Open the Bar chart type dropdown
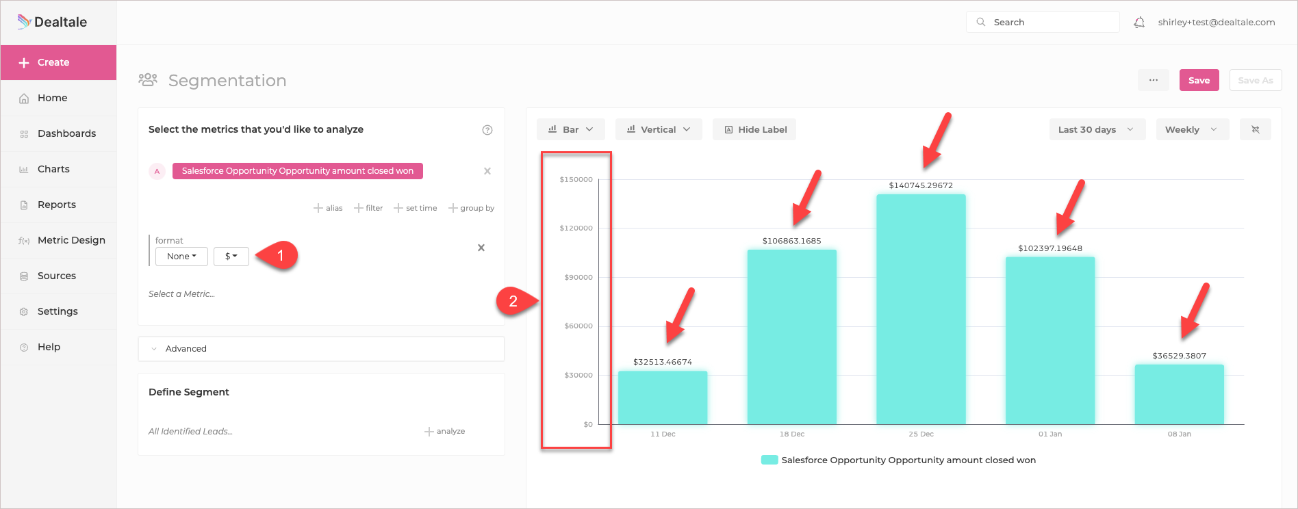This screenshot has width=1298, height=509. 571,129
